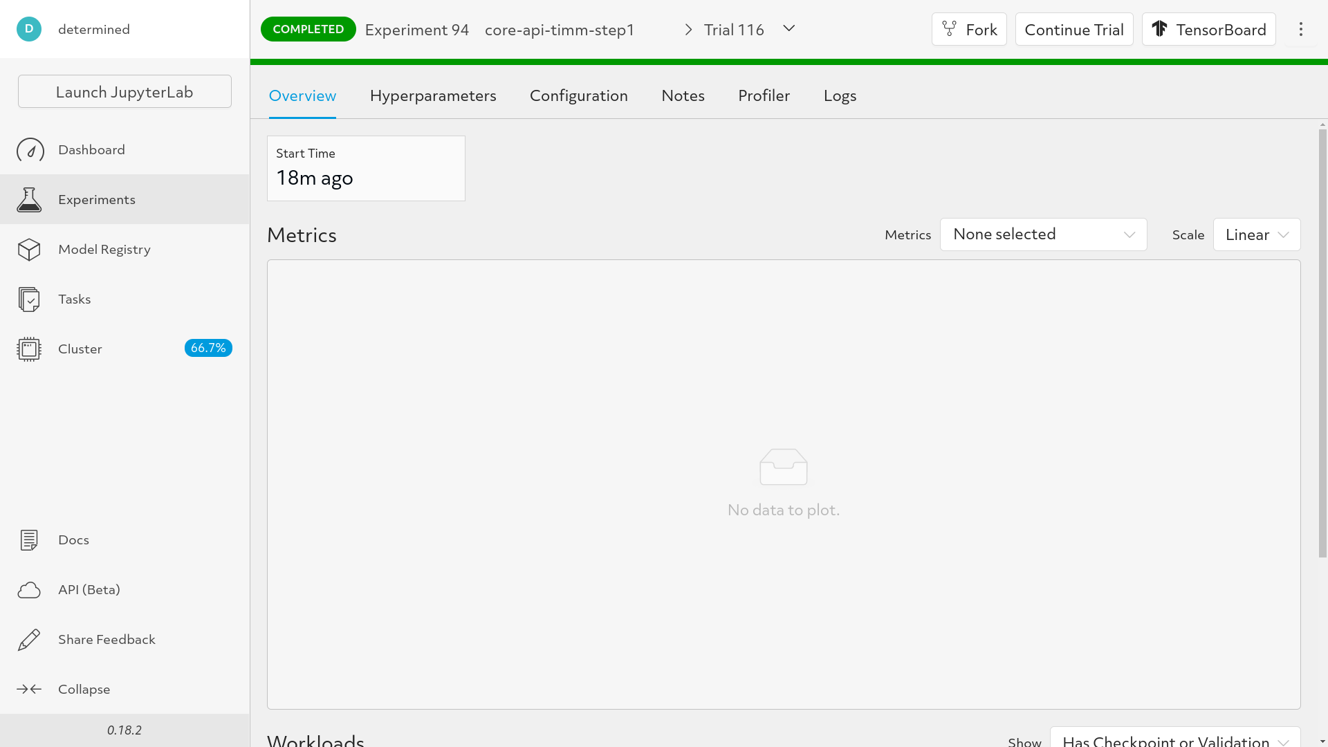
Task: Click the Launch JupyterLab button
Action: click(x=124, y=91)
